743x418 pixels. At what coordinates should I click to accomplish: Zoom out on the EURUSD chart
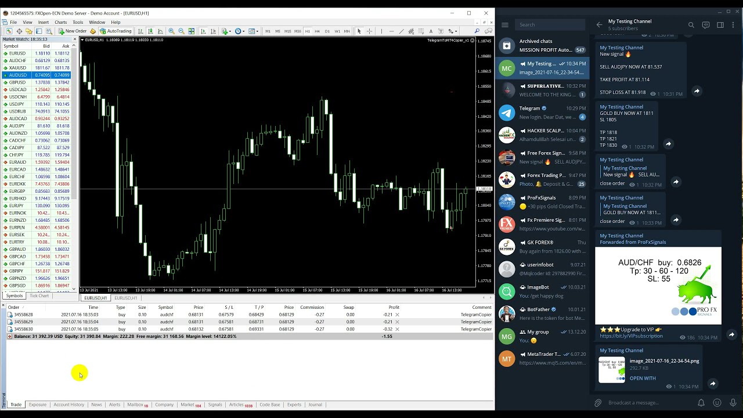[x=181, y=31]
